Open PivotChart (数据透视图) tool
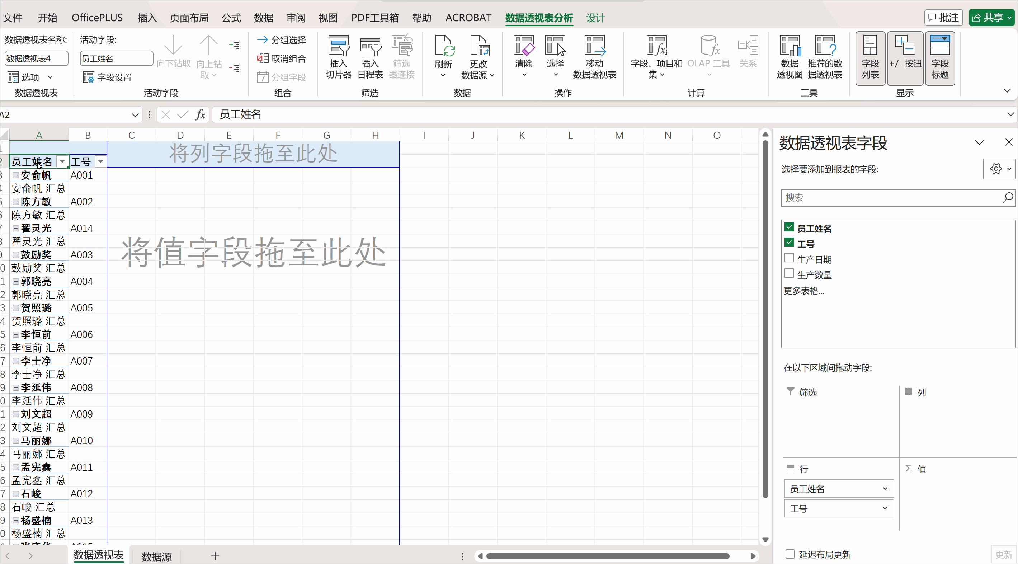The height and width of the screenshot is (564, 1018). tap(789, 46)
